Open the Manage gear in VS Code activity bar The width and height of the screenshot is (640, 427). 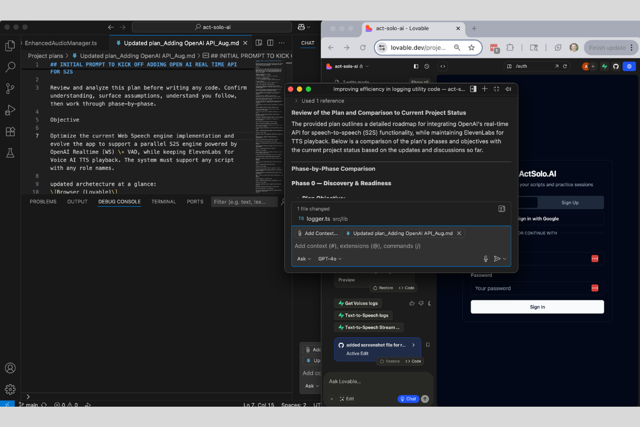click(10, 389)
